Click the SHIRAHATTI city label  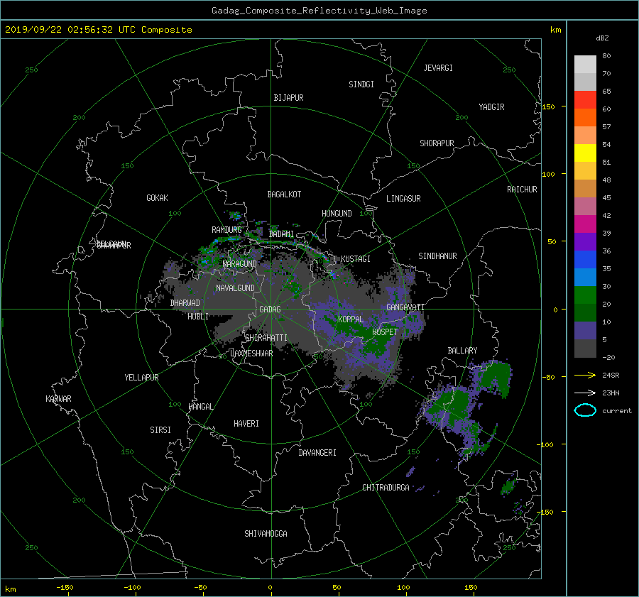[266, 338]
